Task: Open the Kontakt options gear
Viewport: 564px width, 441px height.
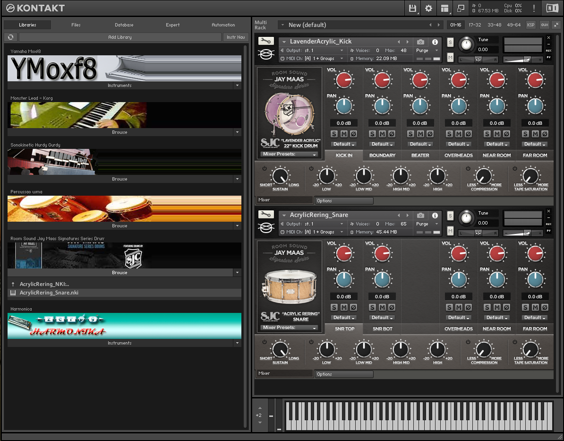Action: (428, 9)
